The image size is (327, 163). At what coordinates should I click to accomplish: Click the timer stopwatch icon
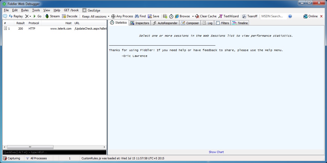click(171, 16)
